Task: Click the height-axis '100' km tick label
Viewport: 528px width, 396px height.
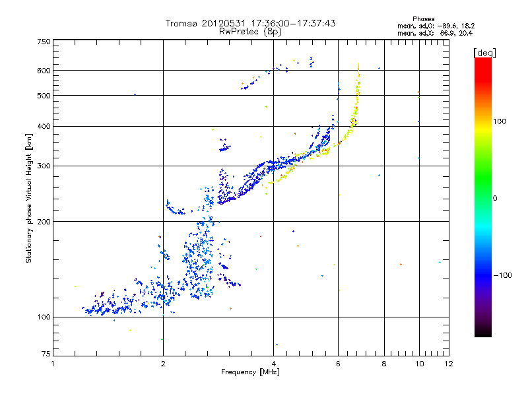Action: tap(44, 317)
